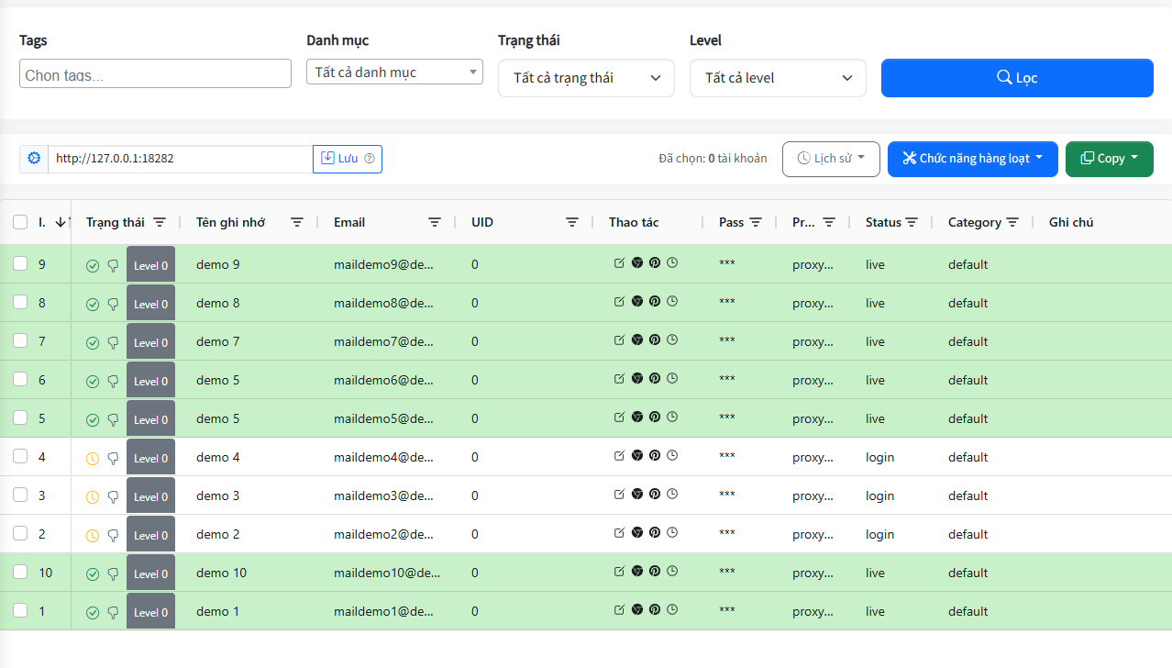Click thumbs-down icon in demo 9 row
This screenshot has width=1172, height=668.
(x=113, y=266)
